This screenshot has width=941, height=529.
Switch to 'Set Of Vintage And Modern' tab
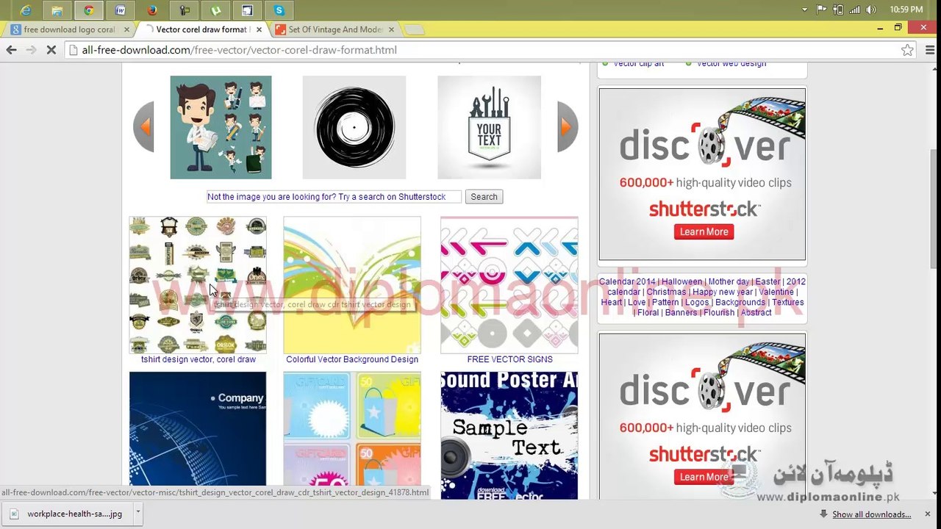point(334,29)
